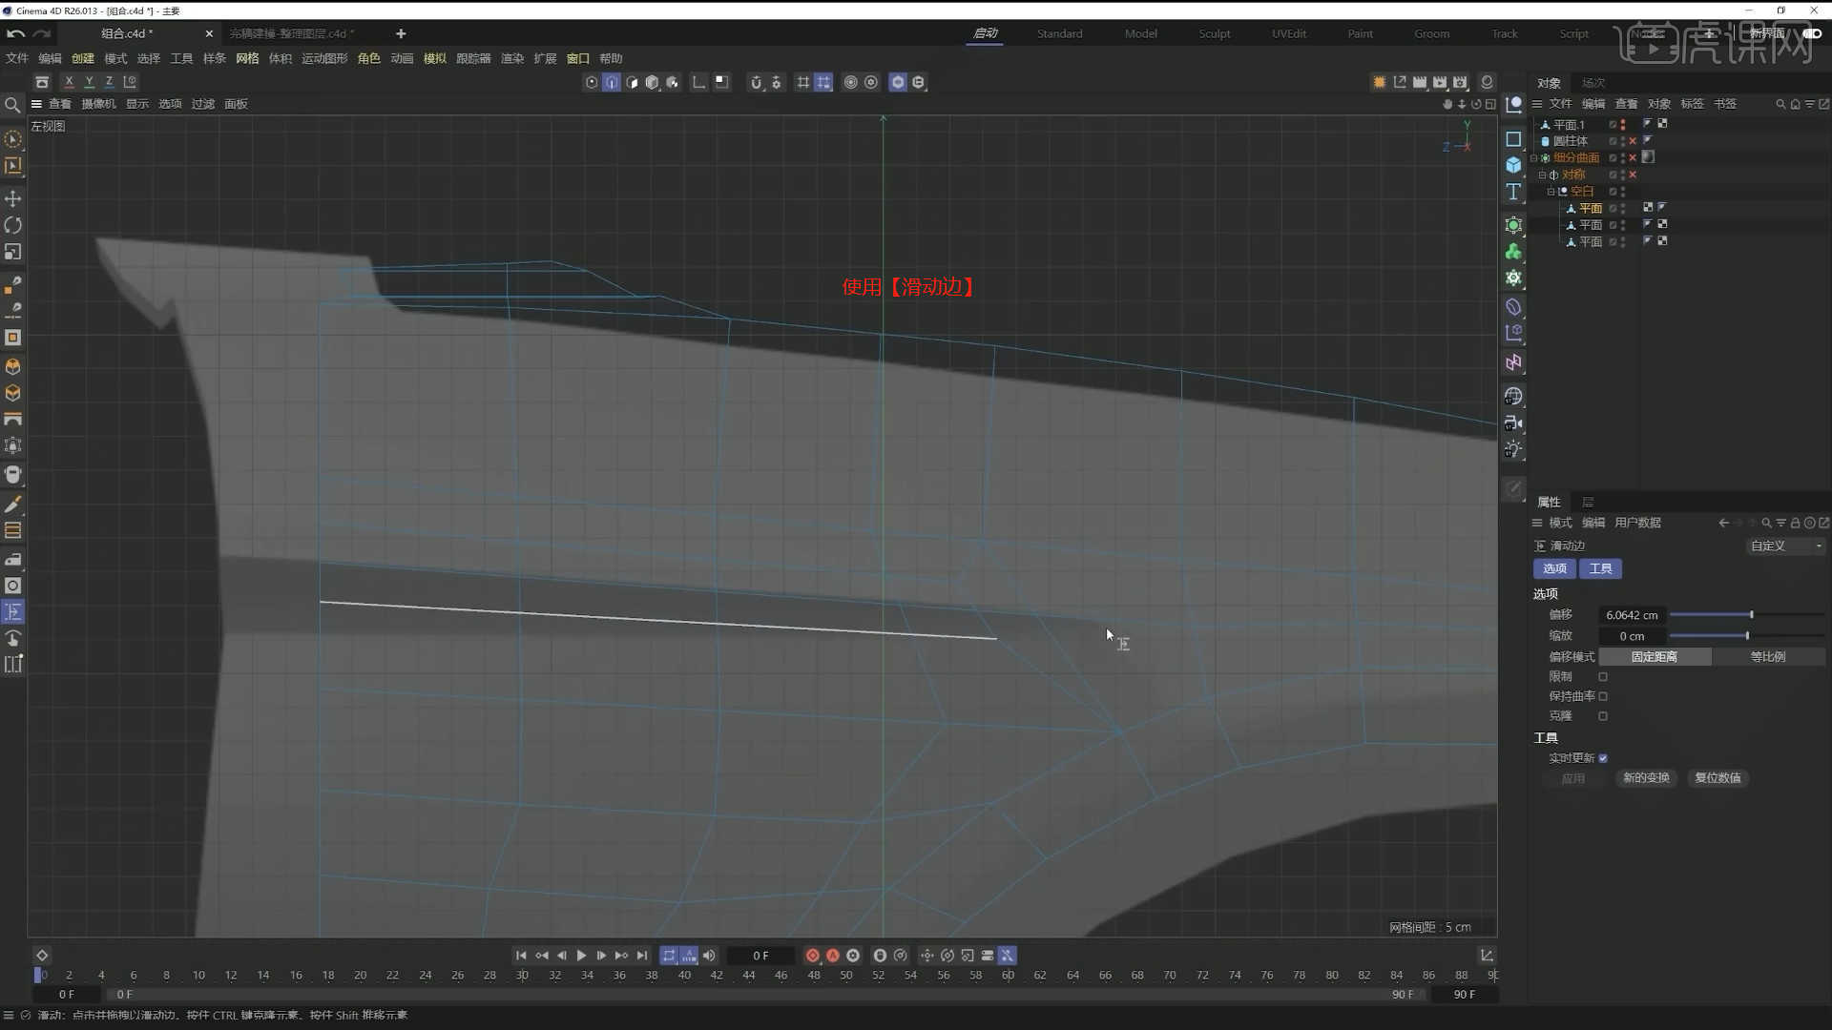Toggle the Y axis lock icon
Viewport: 1832px width, 1030px height.
pos(89,82)
